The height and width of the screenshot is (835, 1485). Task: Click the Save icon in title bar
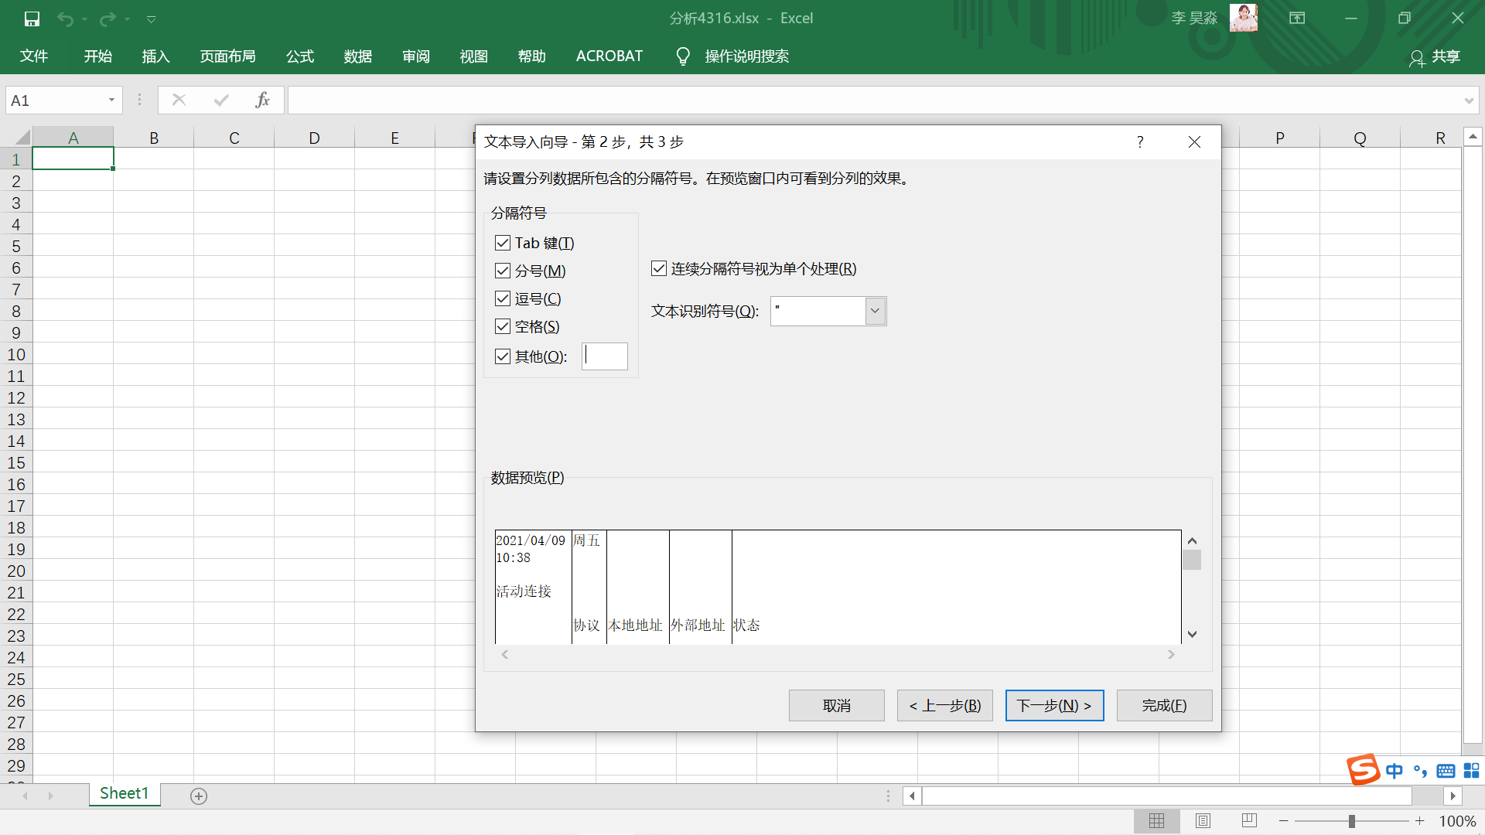tap(32, 19)
